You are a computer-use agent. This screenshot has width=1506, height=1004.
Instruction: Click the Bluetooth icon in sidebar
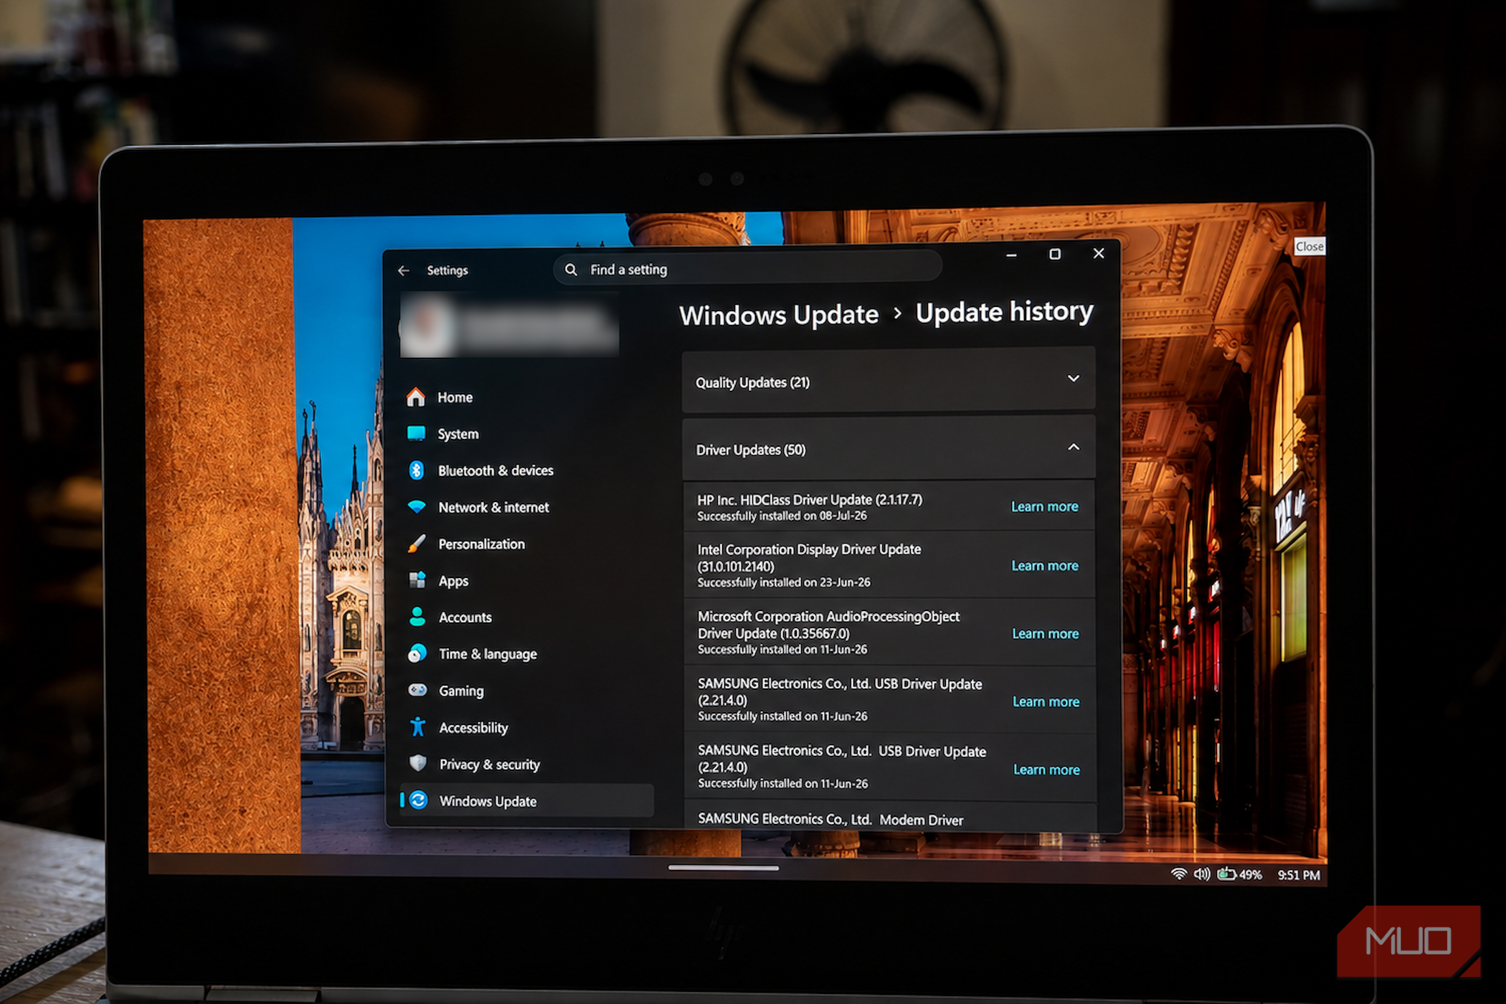click(x=417, y=470)
